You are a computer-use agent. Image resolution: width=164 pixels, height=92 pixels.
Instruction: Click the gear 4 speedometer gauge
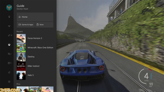pos(145,76)
